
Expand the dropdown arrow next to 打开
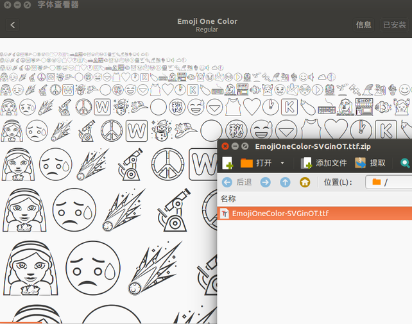(x=282, y=164)
